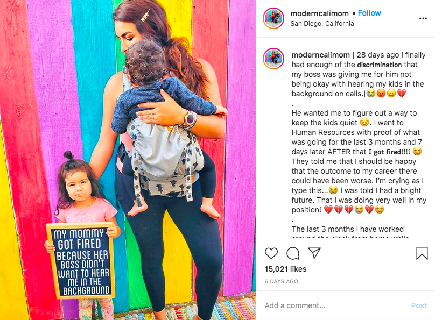Open moderncalimom username in caption
Screen dimensions: 435x320
tap(320, 55)
